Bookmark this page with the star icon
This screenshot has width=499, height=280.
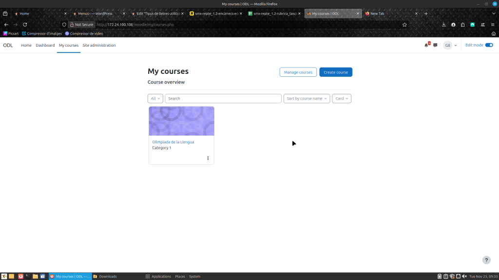pos(404,24)
